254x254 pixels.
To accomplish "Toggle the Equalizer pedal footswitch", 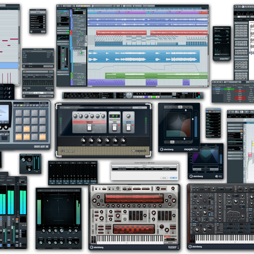I will tap(89, 128).
